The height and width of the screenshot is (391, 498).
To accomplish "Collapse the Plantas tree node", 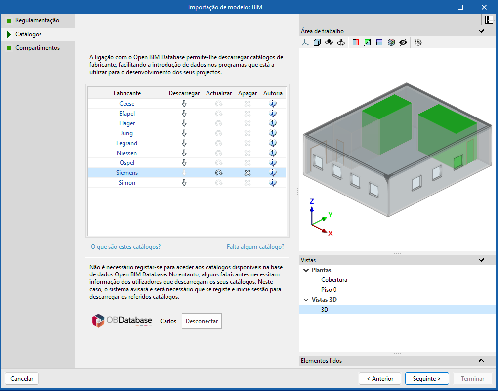I will pos(306,270).
